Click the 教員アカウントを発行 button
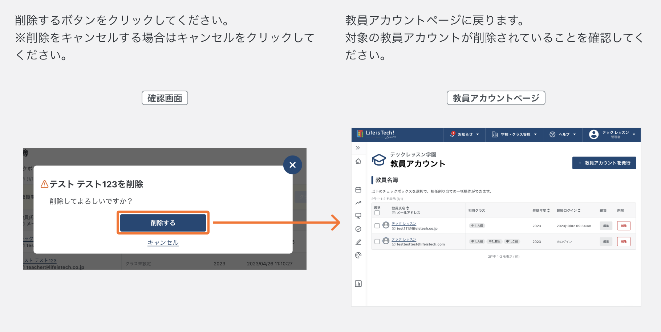Image resolution: width=661 pixels, height=332 pixels. (x=604, y=163)
